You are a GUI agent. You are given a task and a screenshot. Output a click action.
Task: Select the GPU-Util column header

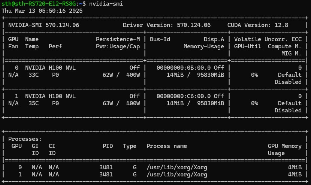tap(247, 46)
